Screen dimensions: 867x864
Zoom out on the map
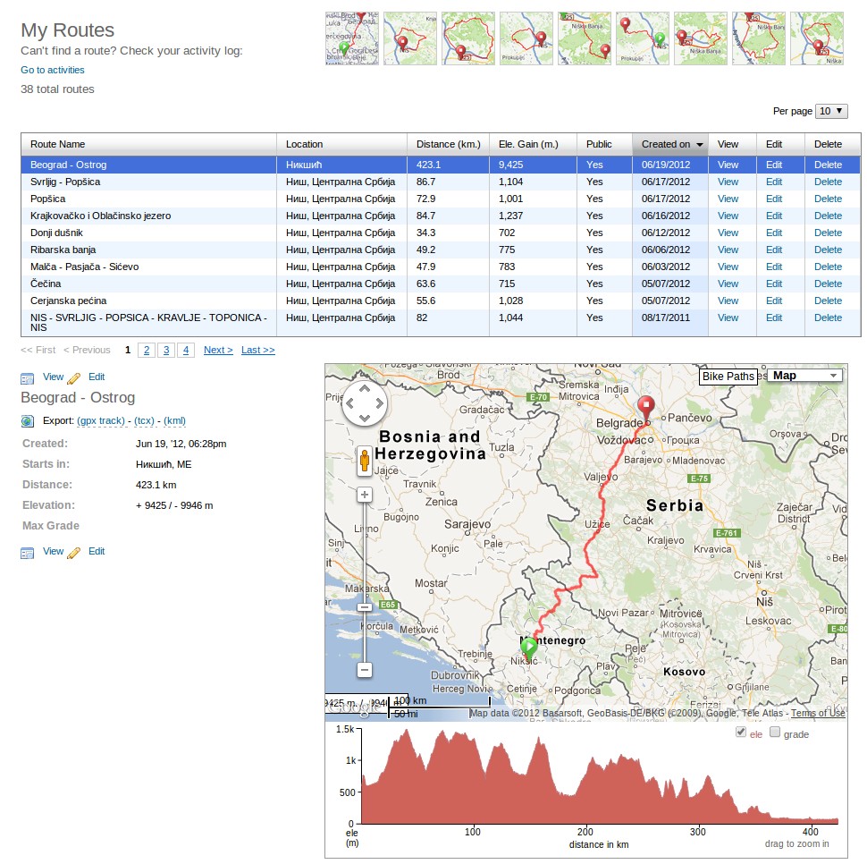(x=365, y=669)
